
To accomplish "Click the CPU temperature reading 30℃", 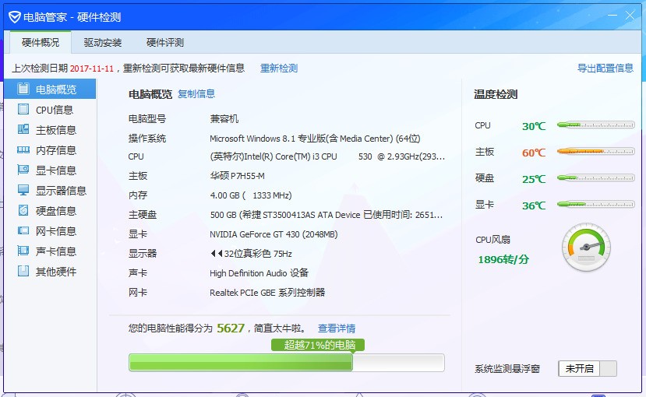I will coord(534,126).
